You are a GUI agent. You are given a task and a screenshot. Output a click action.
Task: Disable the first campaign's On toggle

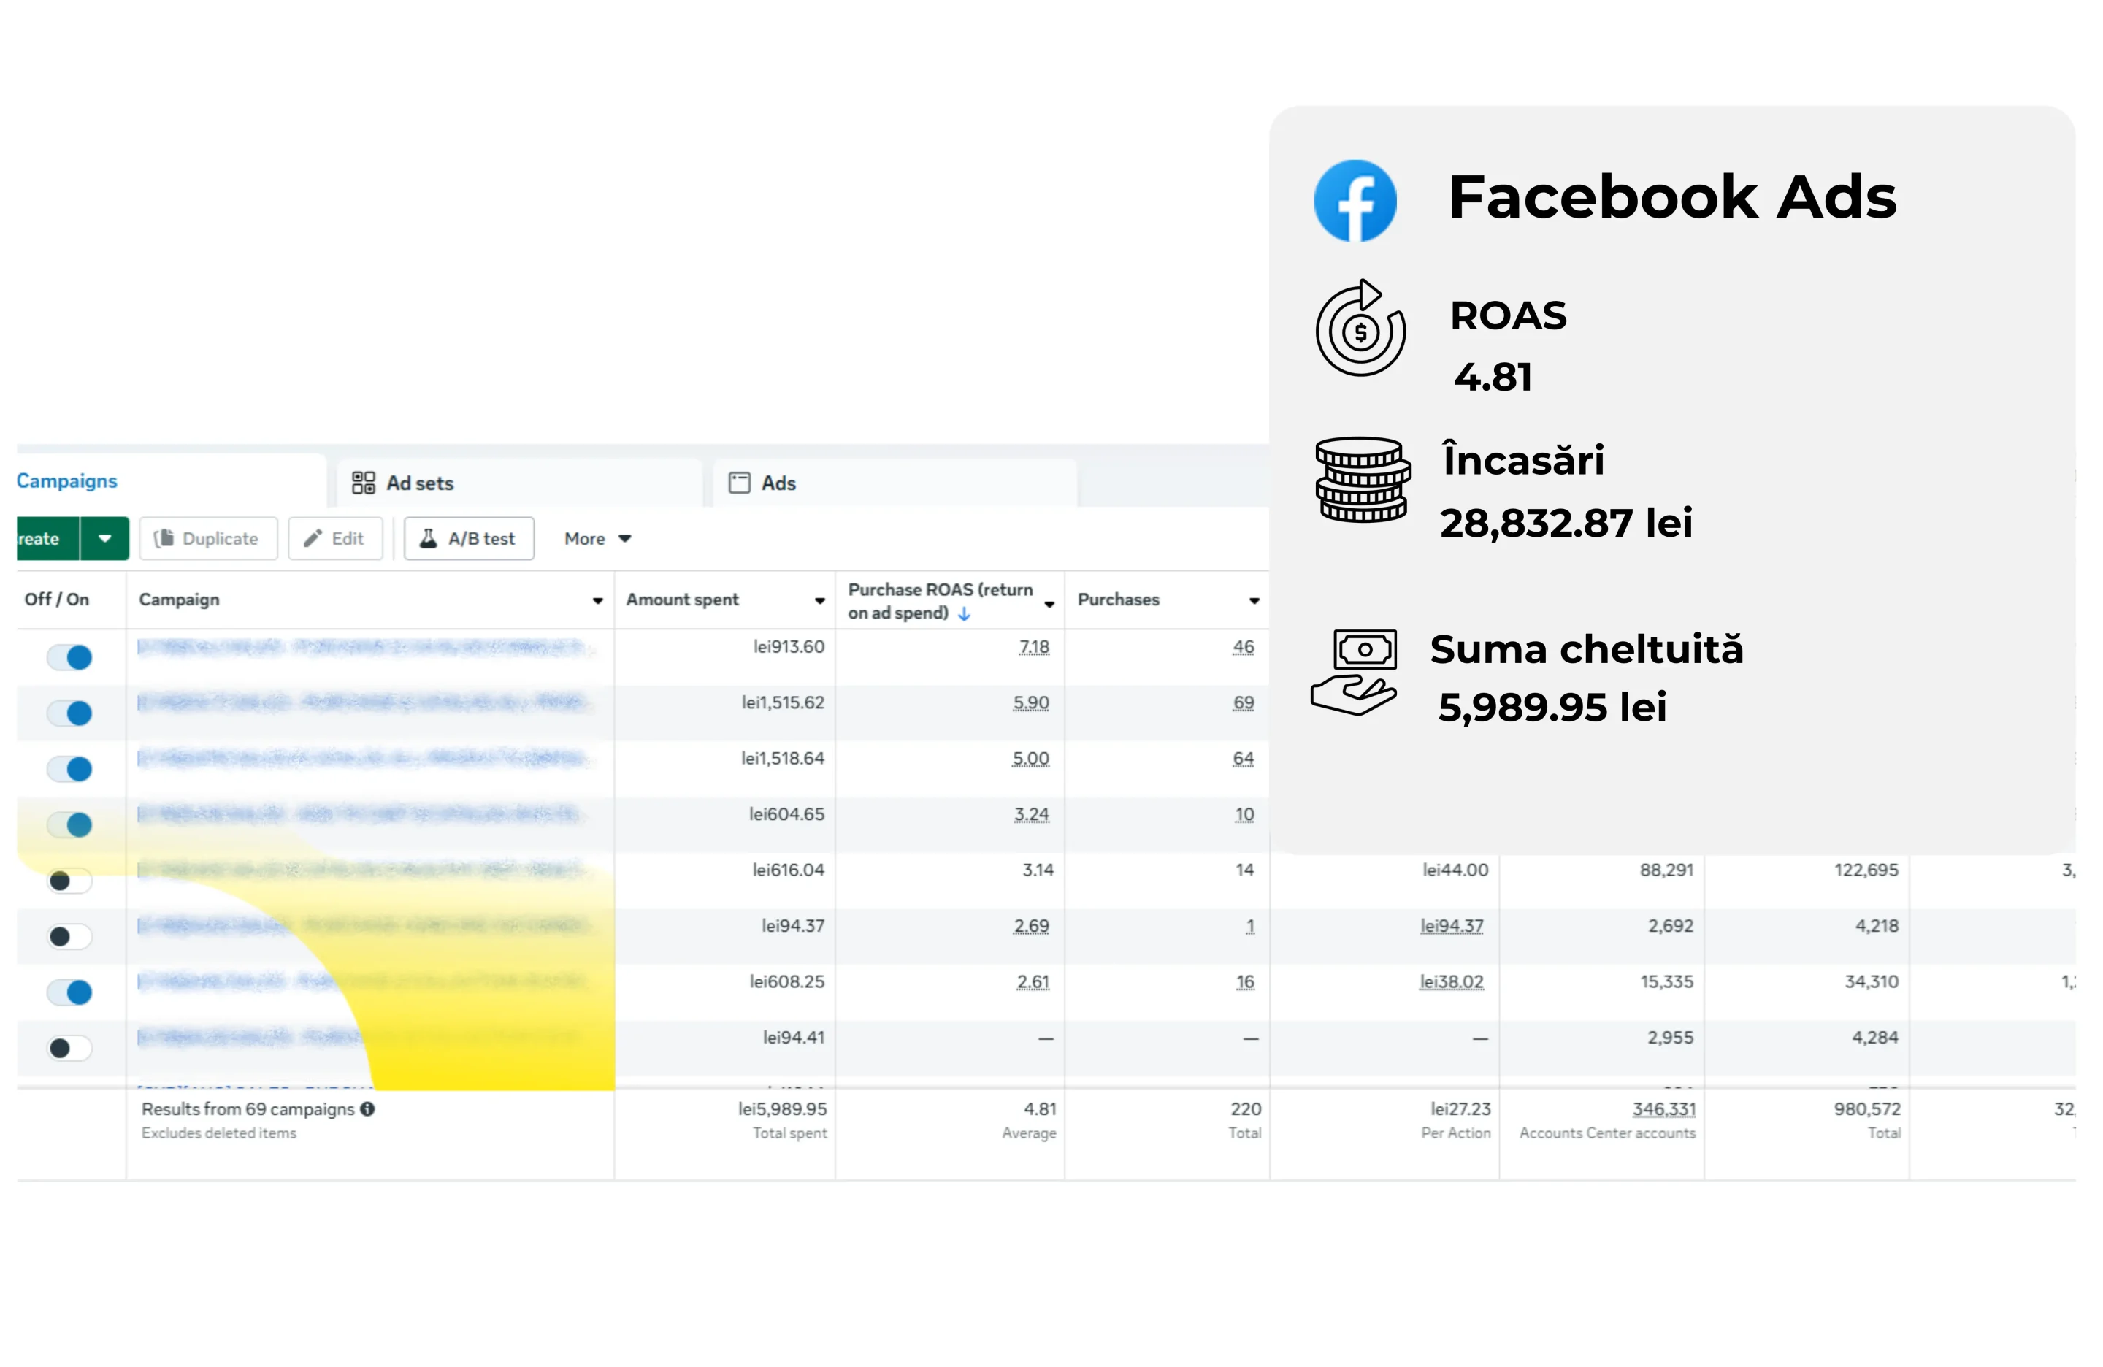click(69, 656)
